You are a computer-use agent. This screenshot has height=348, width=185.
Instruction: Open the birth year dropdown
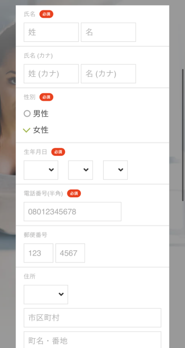(41, 170)
